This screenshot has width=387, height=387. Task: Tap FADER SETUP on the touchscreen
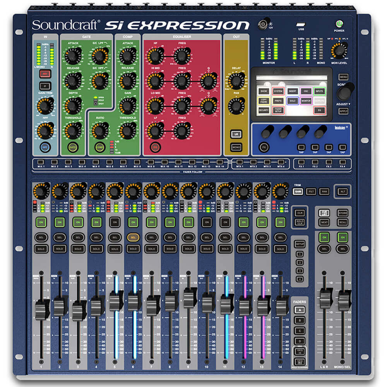[278, 110]
